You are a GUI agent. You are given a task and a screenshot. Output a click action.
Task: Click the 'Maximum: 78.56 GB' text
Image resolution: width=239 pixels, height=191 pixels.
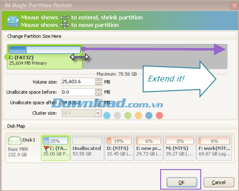117,74
